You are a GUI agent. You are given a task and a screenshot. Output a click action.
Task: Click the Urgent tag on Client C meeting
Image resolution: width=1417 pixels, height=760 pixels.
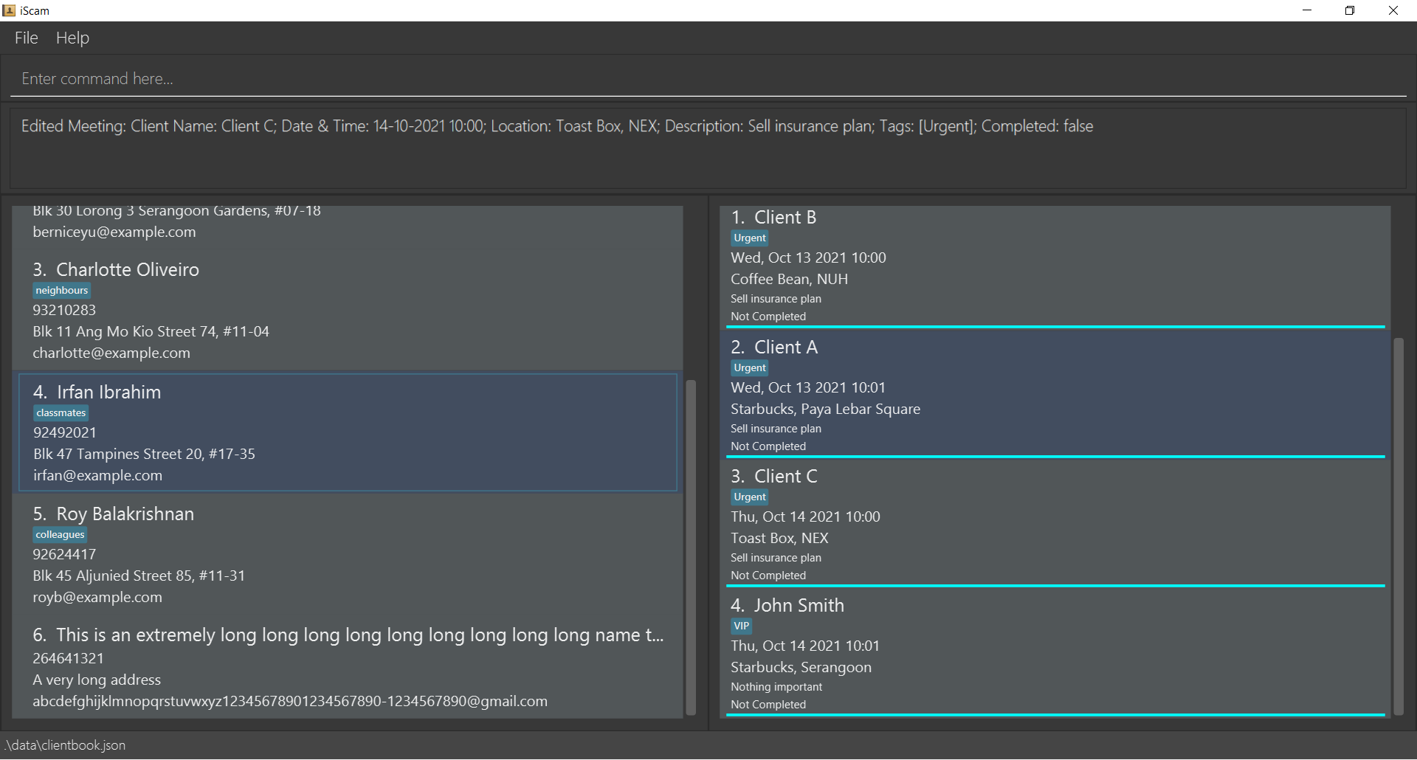tap(750, 497)
